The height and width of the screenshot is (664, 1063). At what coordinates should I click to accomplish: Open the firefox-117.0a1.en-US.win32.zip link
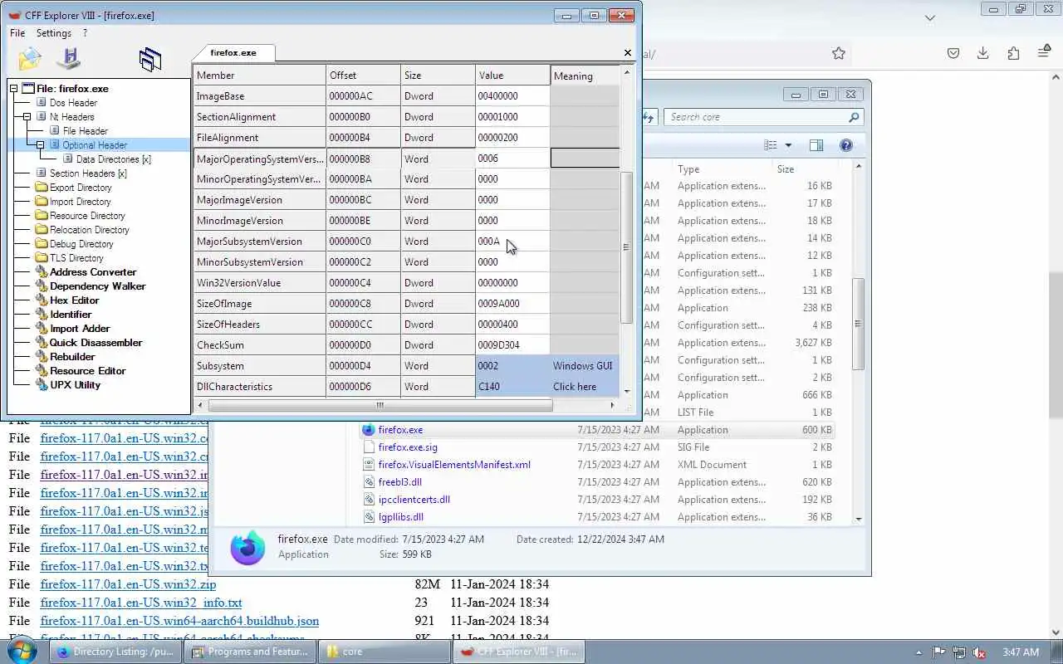click(128, 584)
